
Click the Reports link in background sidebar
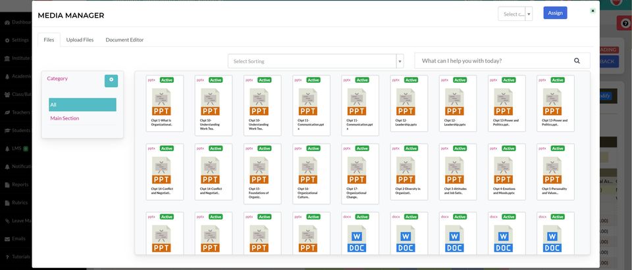pyautogui.click(x=20, y=185)
